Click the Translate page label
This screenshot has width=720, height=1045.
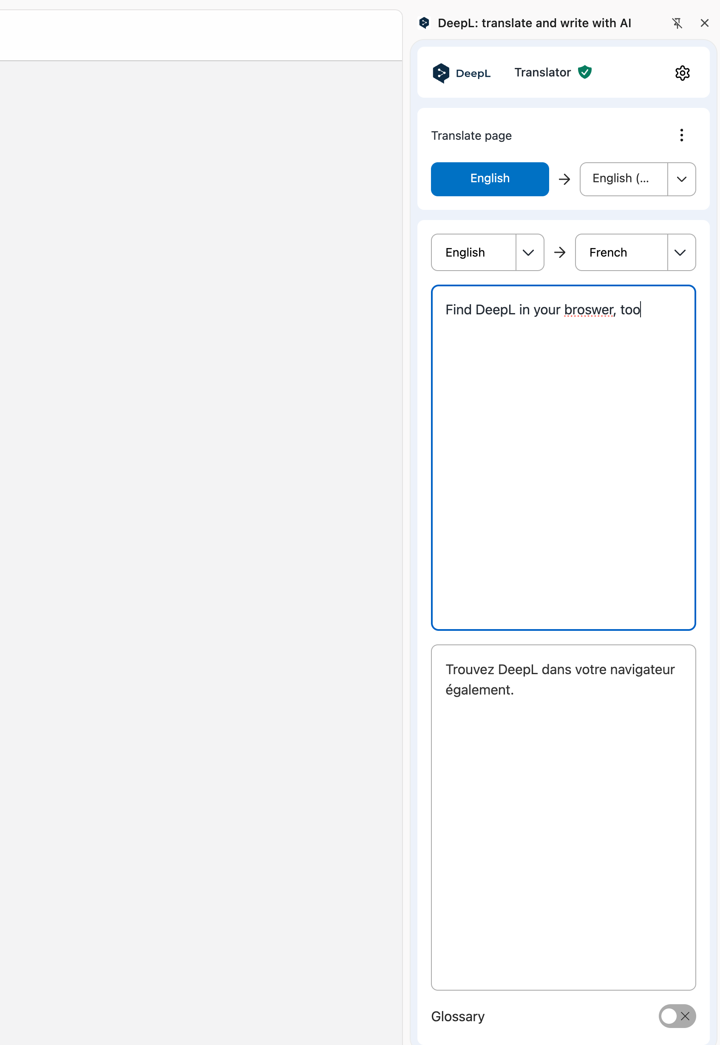coord(471,136)
